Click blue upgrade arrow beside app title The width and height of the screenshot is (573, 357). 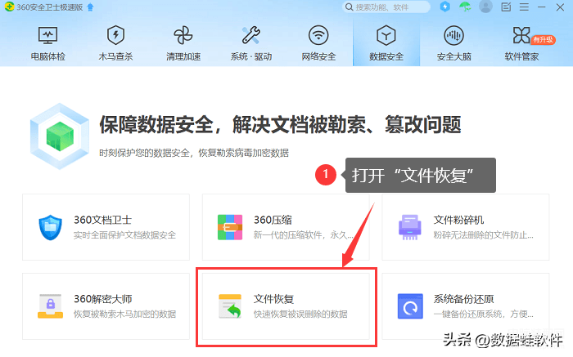point(90,7)
